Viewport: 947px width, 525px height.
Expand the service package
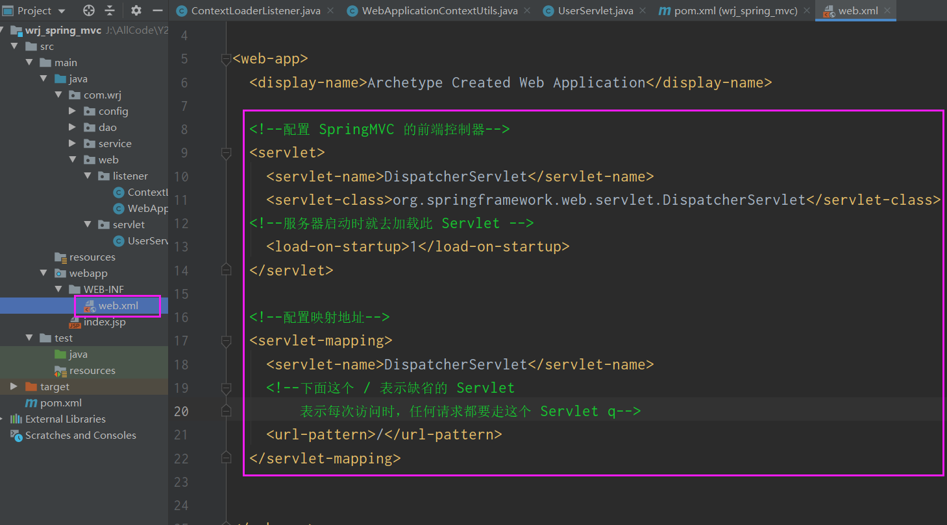coord(72,144)
